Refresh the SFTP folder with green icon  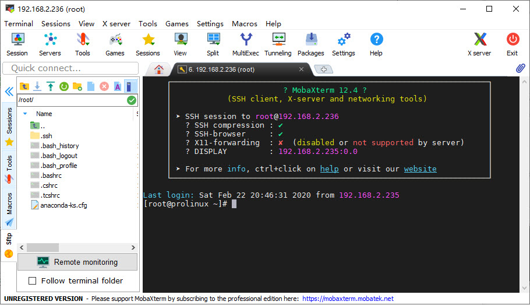point(63,86)
